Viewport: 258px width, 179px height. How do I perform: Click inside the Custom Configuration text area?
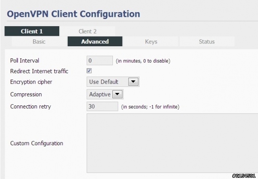click(172, 143)
